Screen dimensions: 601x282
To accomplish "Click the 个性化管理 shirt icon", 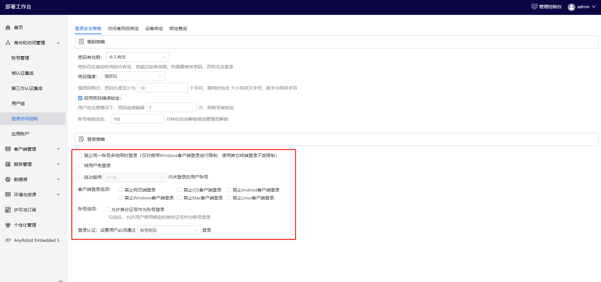I will (8, 225).
